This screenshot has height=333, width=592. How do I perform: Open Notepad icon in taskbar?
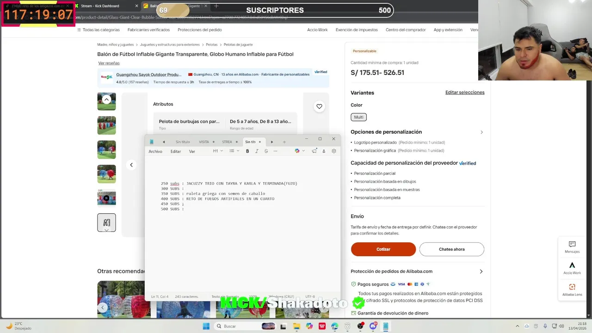click(385, 326)
